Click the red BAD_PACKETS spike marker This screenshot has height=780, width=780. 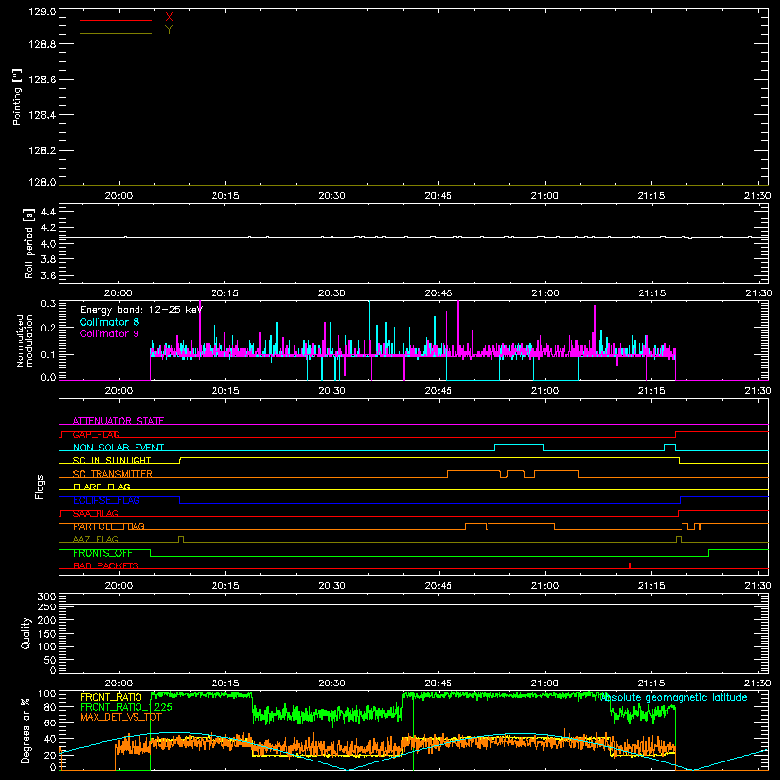[x=630, y=565]
